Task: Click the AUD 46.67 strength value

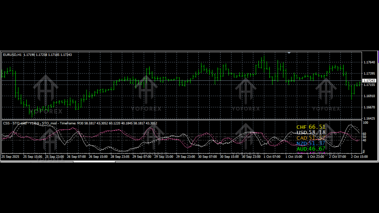Action: click(311, 149)
